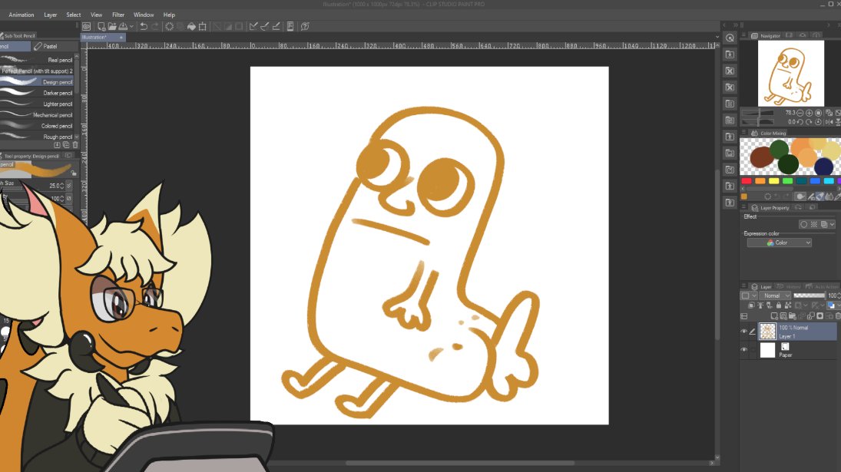The height and width of the screenshot is (472, 841).
Task: Click the Tone effect icon
Action: [x=814, y=224]
